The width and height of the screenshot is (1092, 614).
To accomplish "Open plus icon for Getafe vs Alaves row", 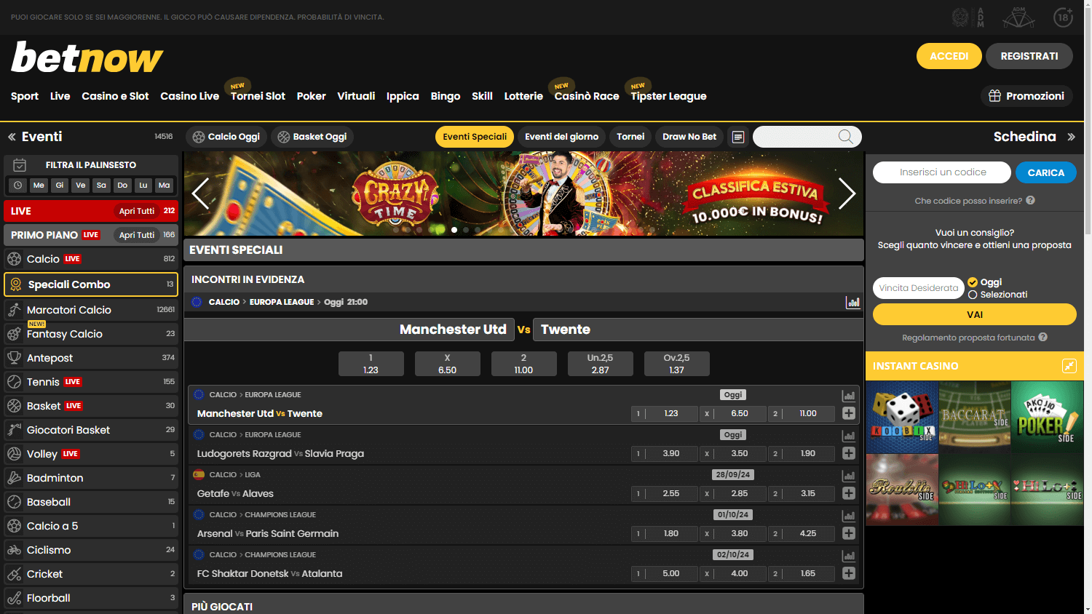I will 849,493.
